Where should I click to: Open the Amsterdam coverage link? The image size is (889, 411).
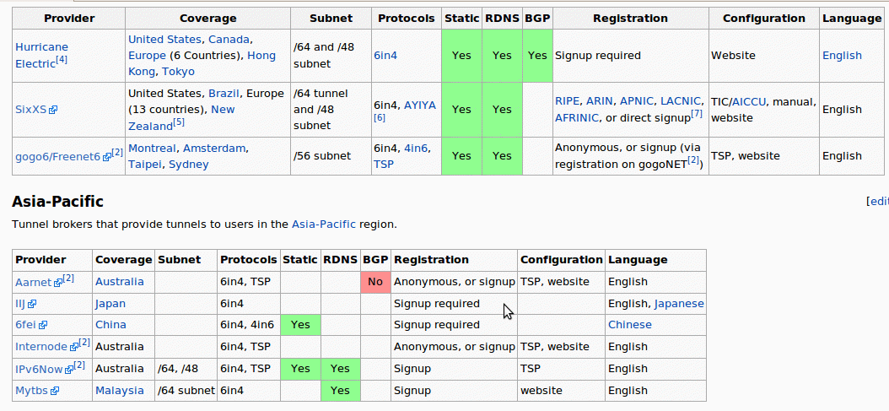214,149
